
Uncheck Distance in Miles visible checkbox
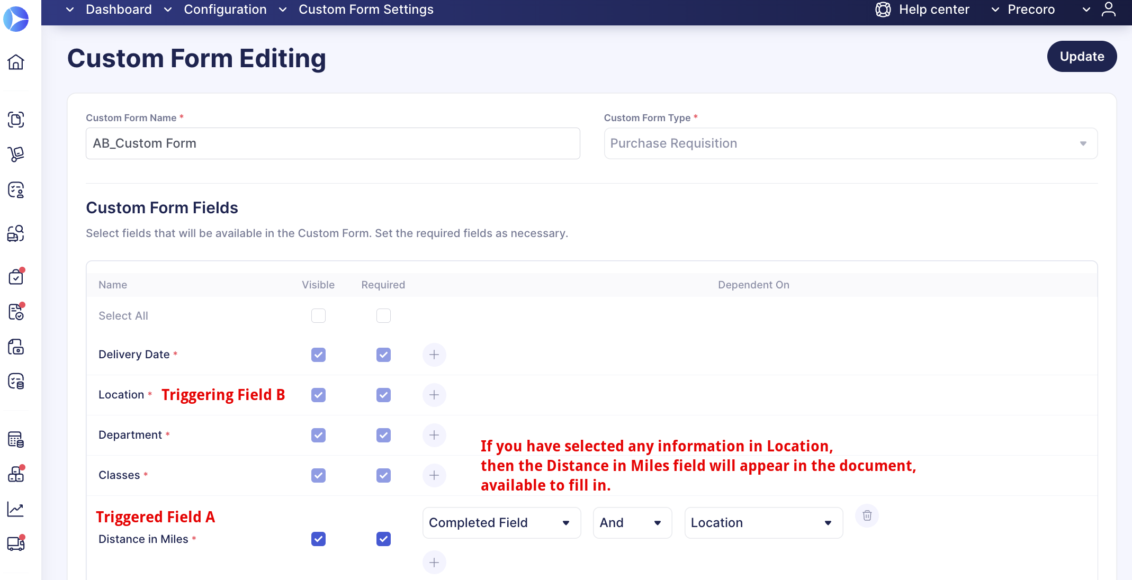[318, 539]
